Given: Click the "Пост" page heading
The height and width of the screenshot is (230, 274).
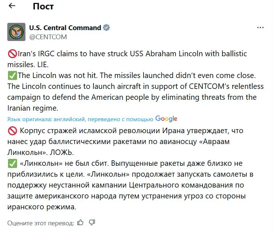Looking at the screenshot, I should point(43,6).
